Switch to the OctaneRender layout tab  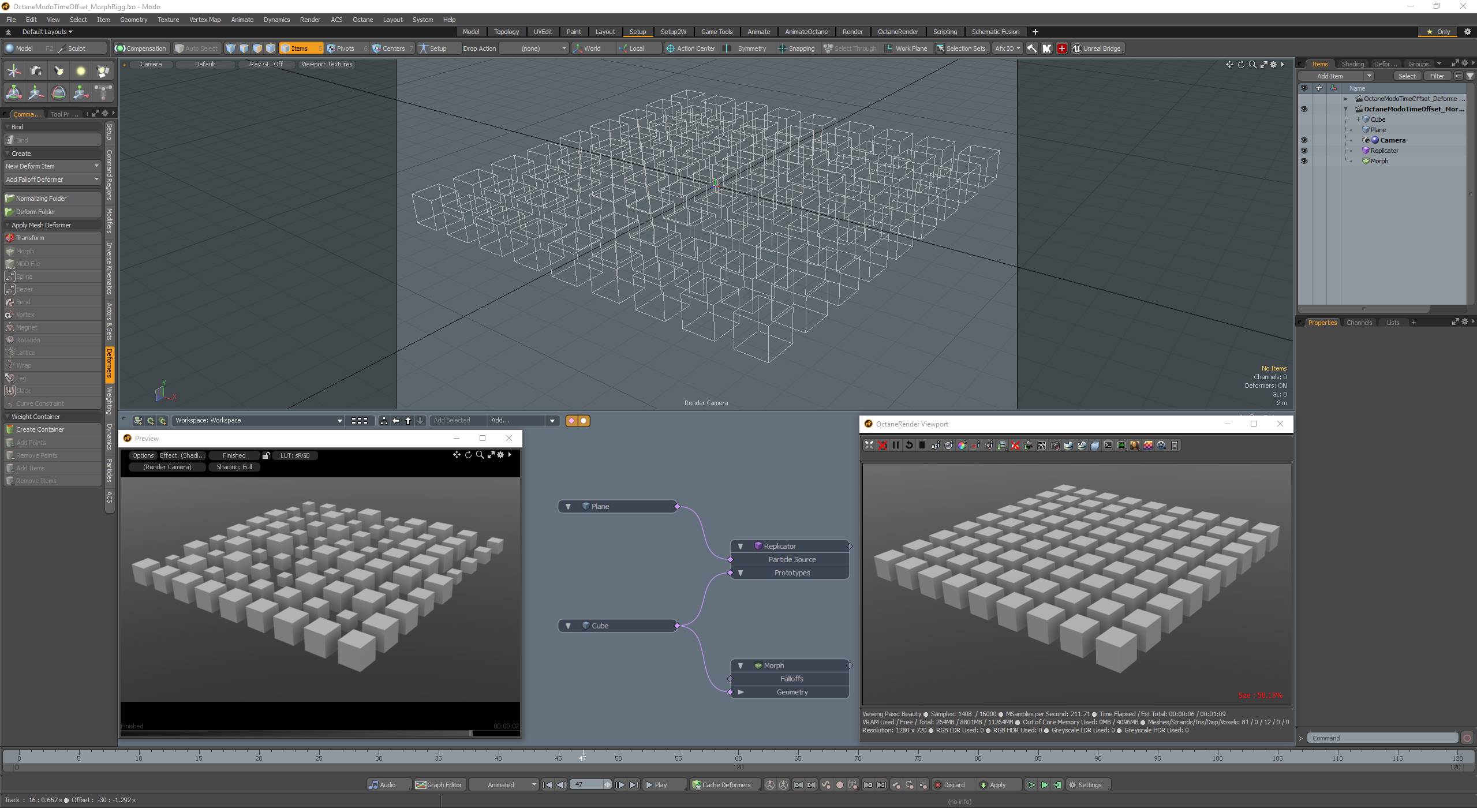(x=898, y=32)
